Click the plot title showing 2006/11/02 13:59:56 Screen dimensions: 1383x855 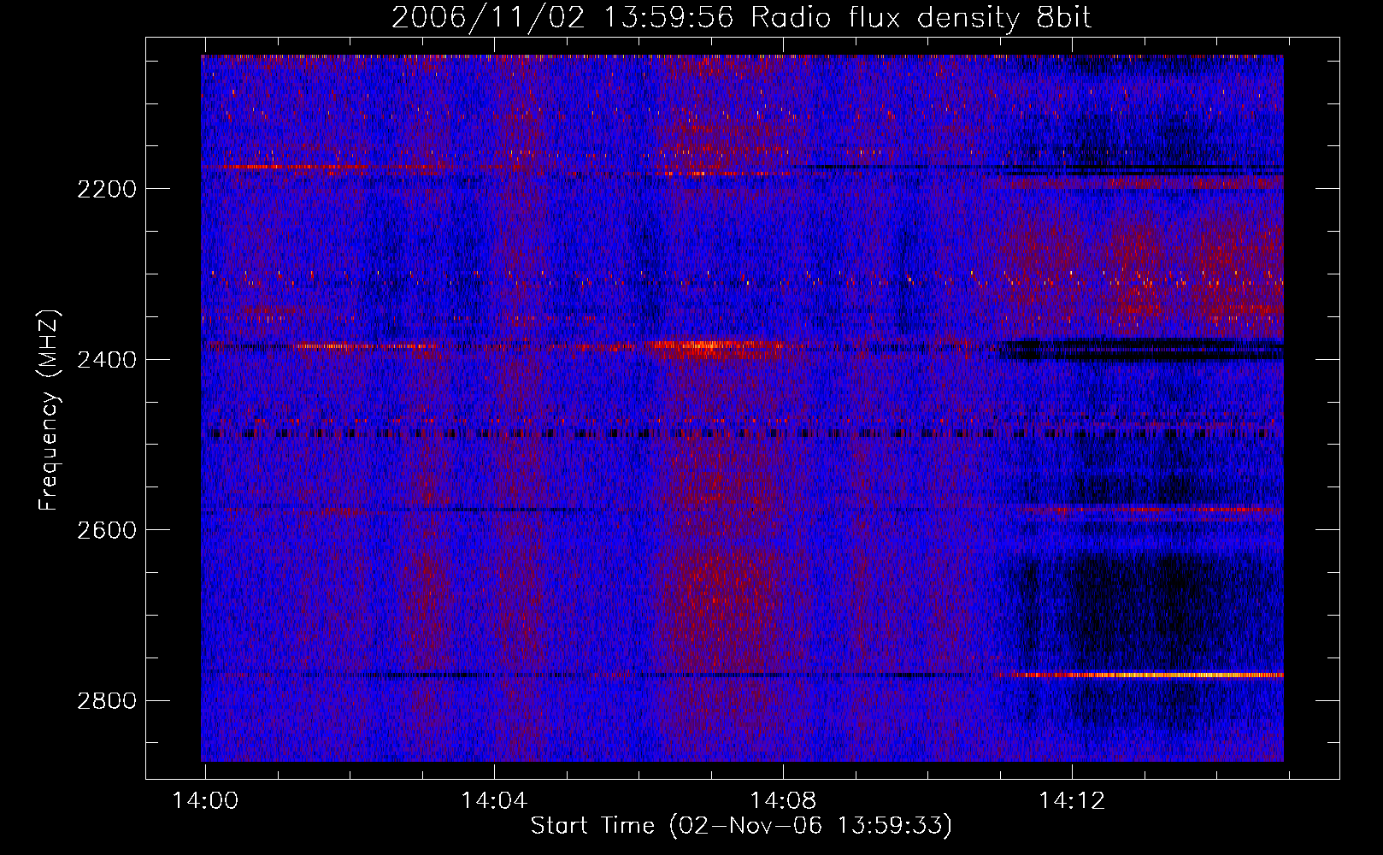pyautogui.click(x=741, y=18)
